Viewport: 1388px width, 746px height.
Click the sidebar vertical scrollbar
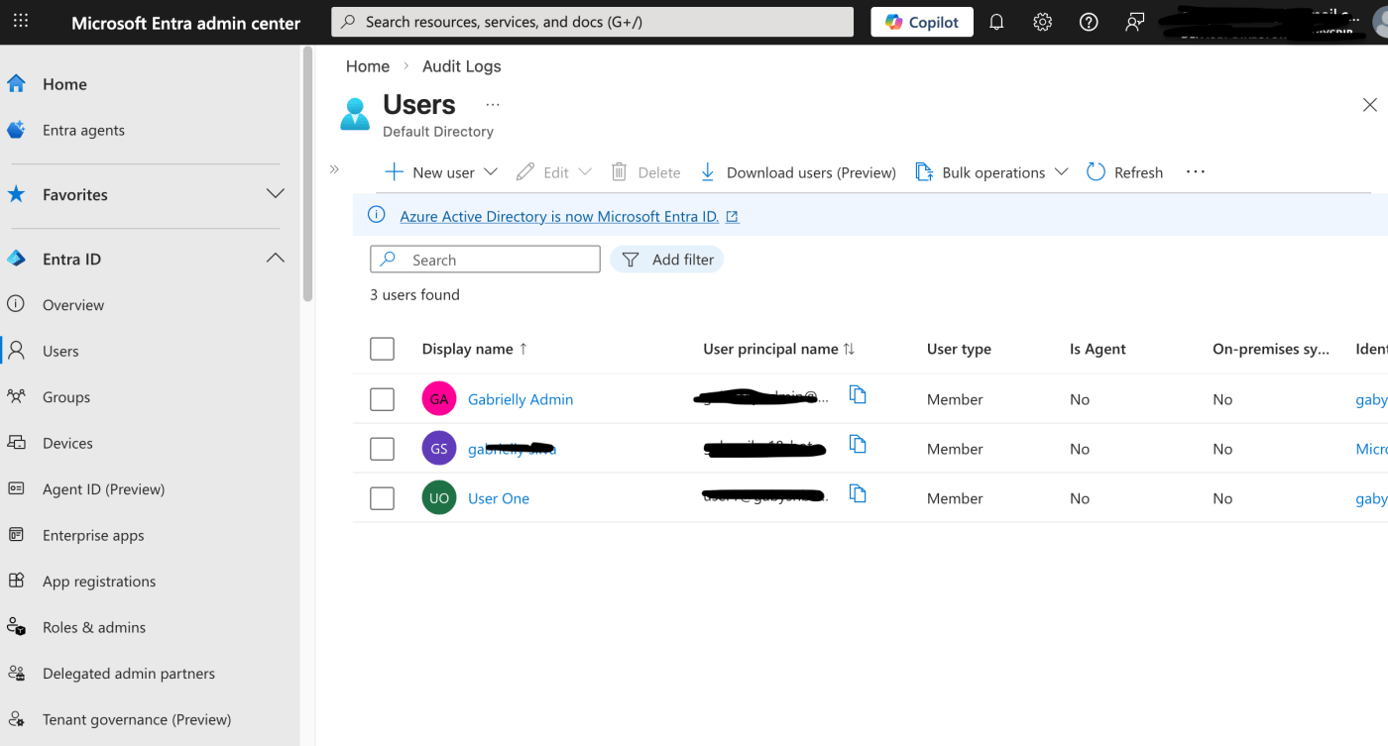point(308,173)
